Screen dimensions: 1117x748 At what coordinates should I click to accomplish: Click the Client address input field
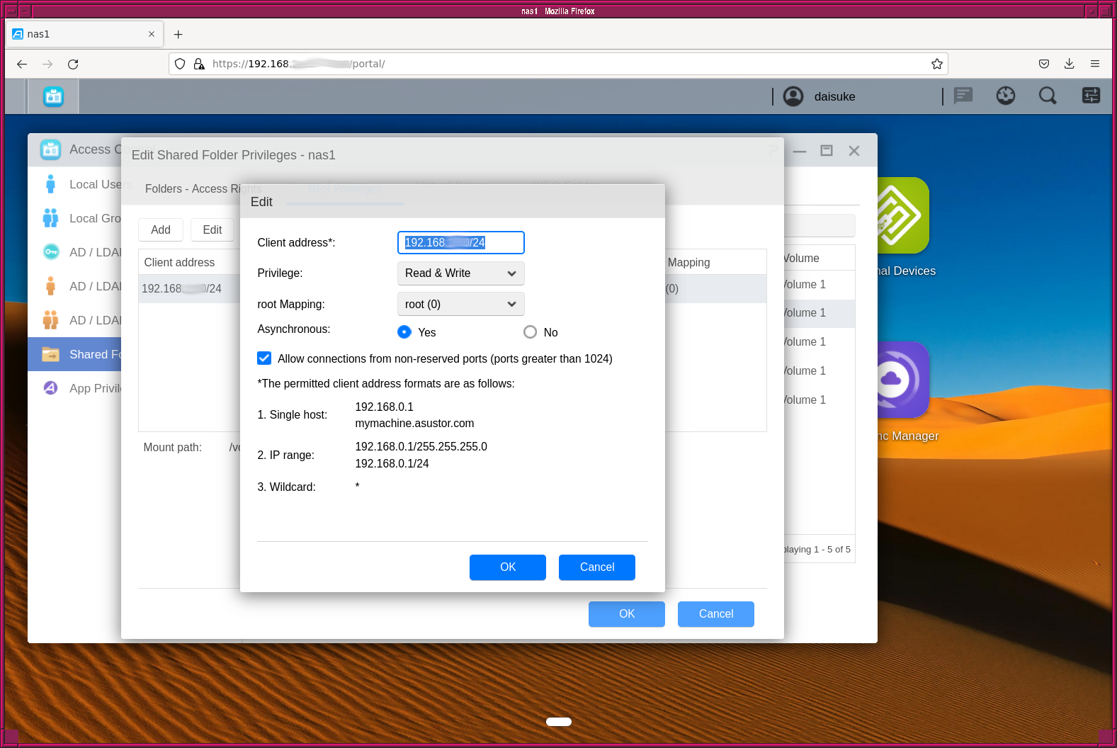pos(460,242)
